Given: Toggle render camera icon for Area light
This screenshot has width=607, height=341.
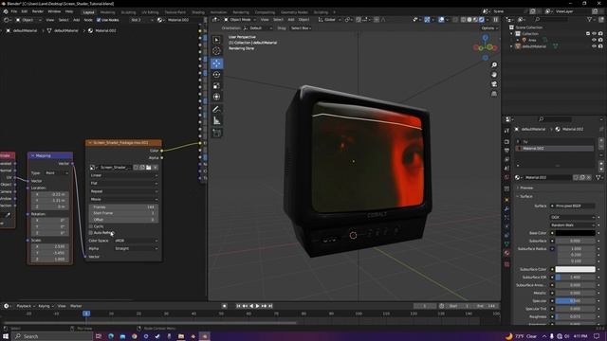Looking at the screenshot, I should [x=600, y=40].
